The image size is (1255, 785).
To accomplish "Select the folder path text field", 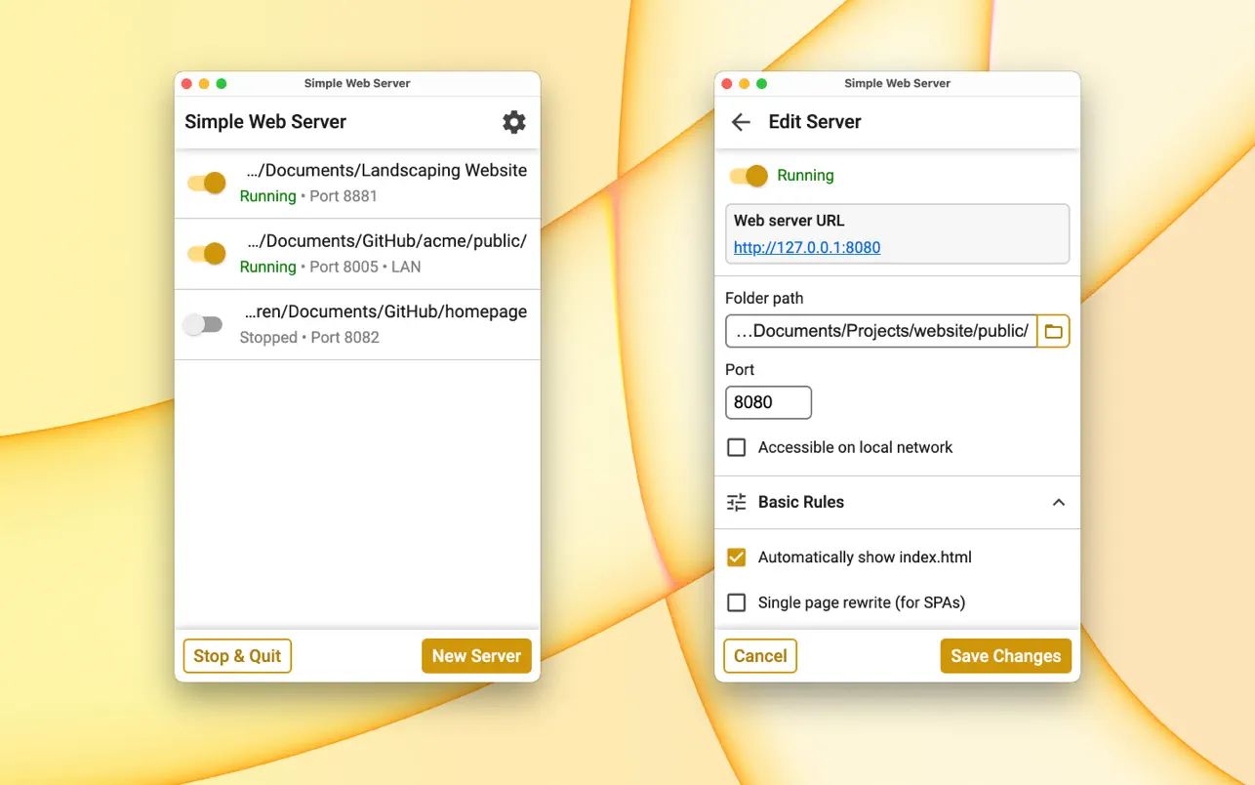I will click(x=878, y=331).
